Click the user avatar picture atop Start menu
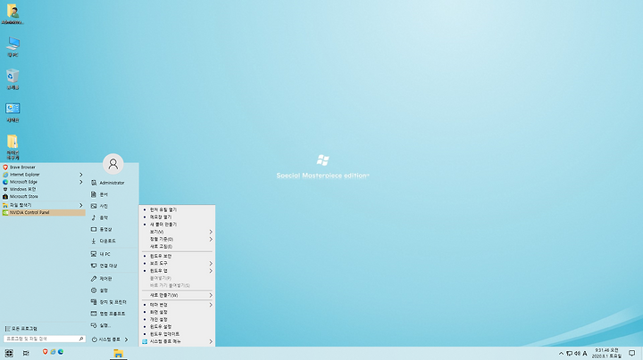The height and width of the screenshot is (360, 643). click(x=113, y=164)
